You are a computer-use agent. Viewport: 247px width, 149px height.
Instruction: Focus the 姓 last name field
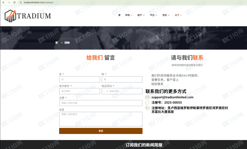122,79
